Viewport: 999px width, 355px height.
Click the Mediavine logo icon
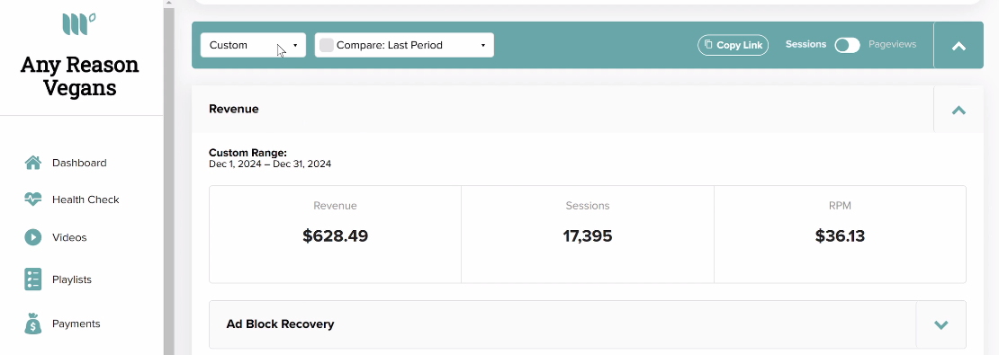click(x=79, y=24)
